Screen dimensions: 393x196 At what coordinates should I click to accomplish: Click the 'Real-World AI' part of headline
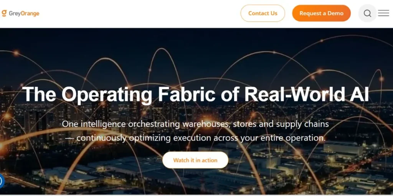coord(307,94)
